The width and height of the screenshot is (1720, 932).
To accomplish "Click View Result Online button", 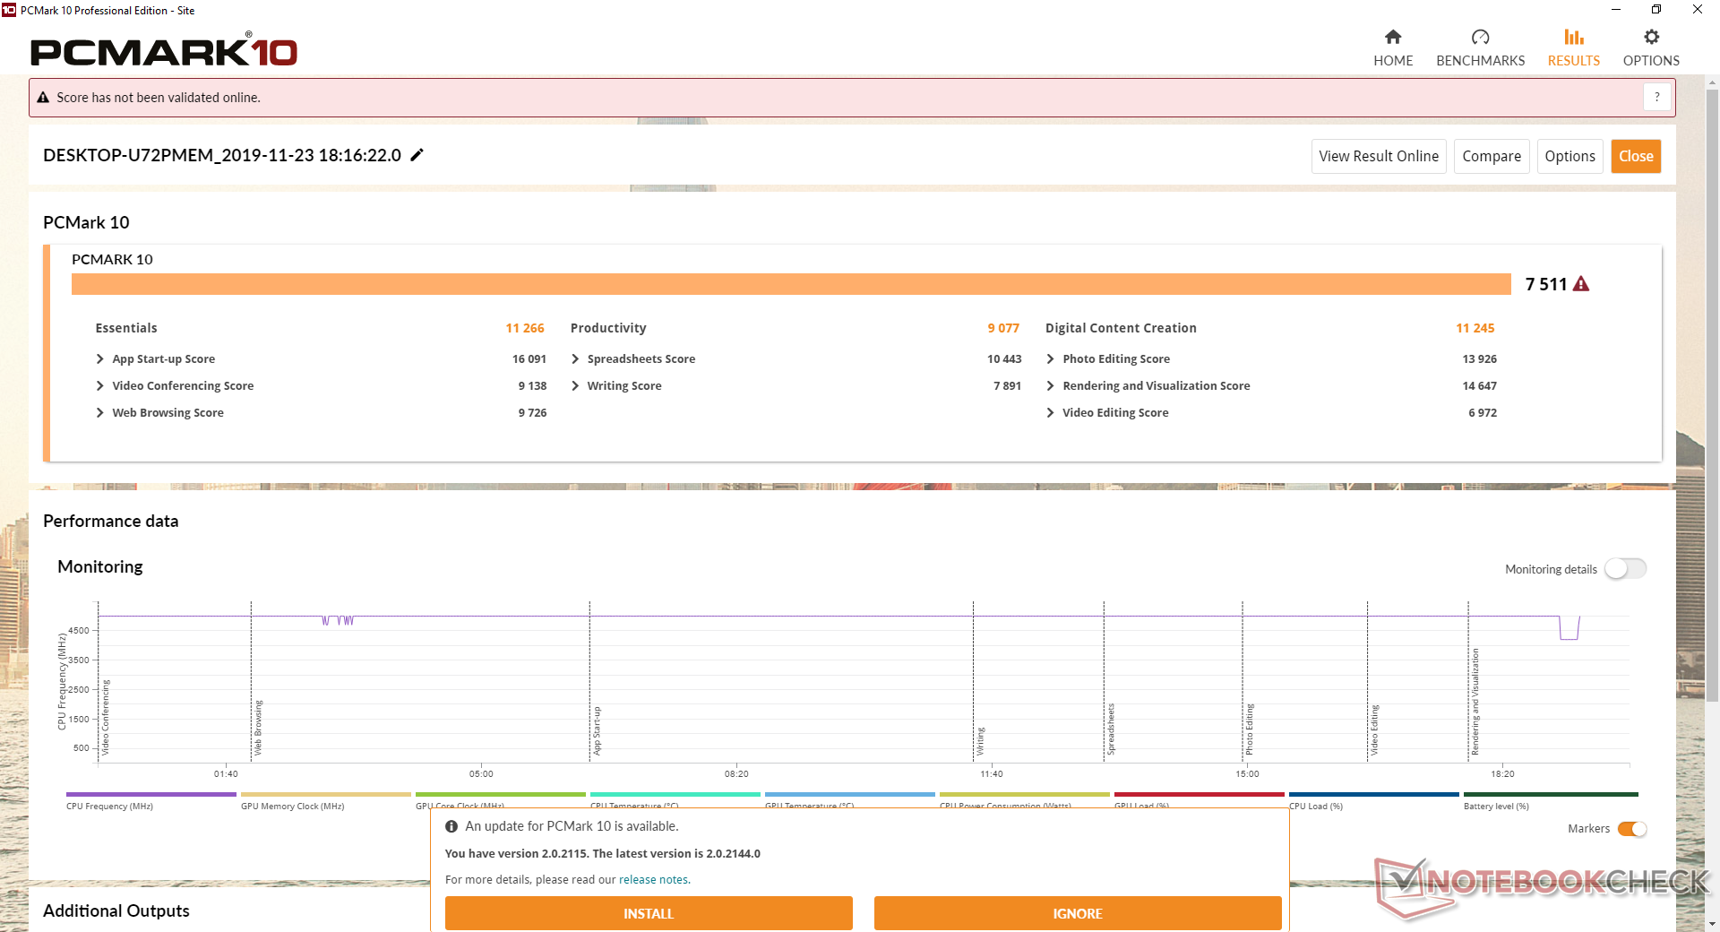I will click(x=1379, y=156).
